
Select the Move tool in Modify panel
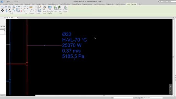(x=2, y=10)
